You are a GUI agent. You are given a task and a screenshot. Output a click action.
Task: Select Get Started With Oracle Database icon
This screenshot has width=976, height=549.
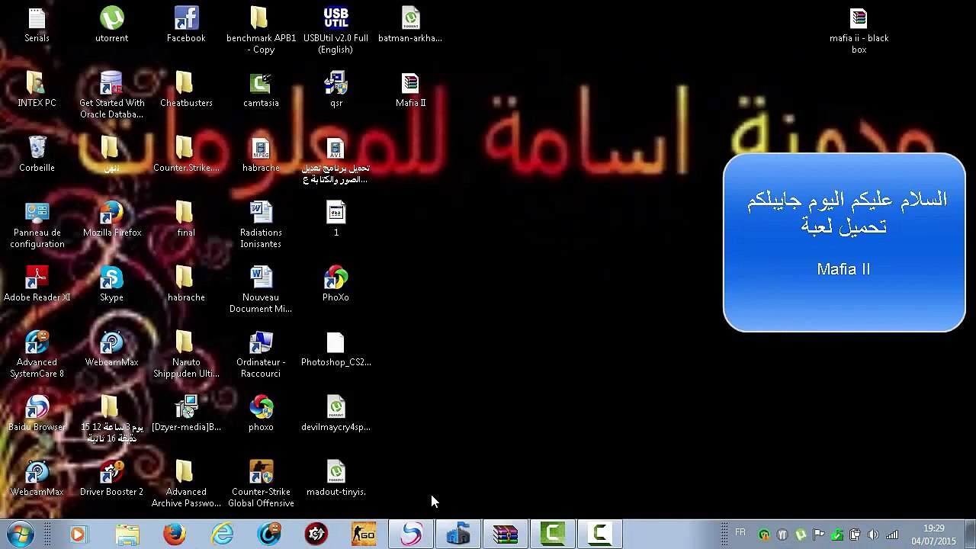(111, 95)
